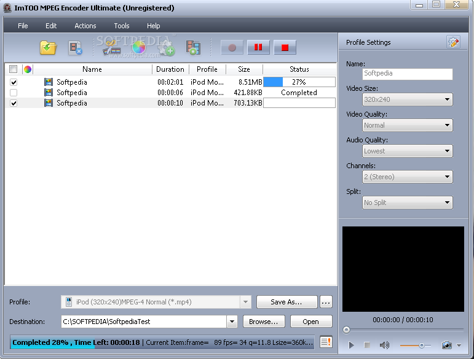Click film icon of the 00:00:06 row
This screenshot has width=474, height=359.
pos(49,92)
